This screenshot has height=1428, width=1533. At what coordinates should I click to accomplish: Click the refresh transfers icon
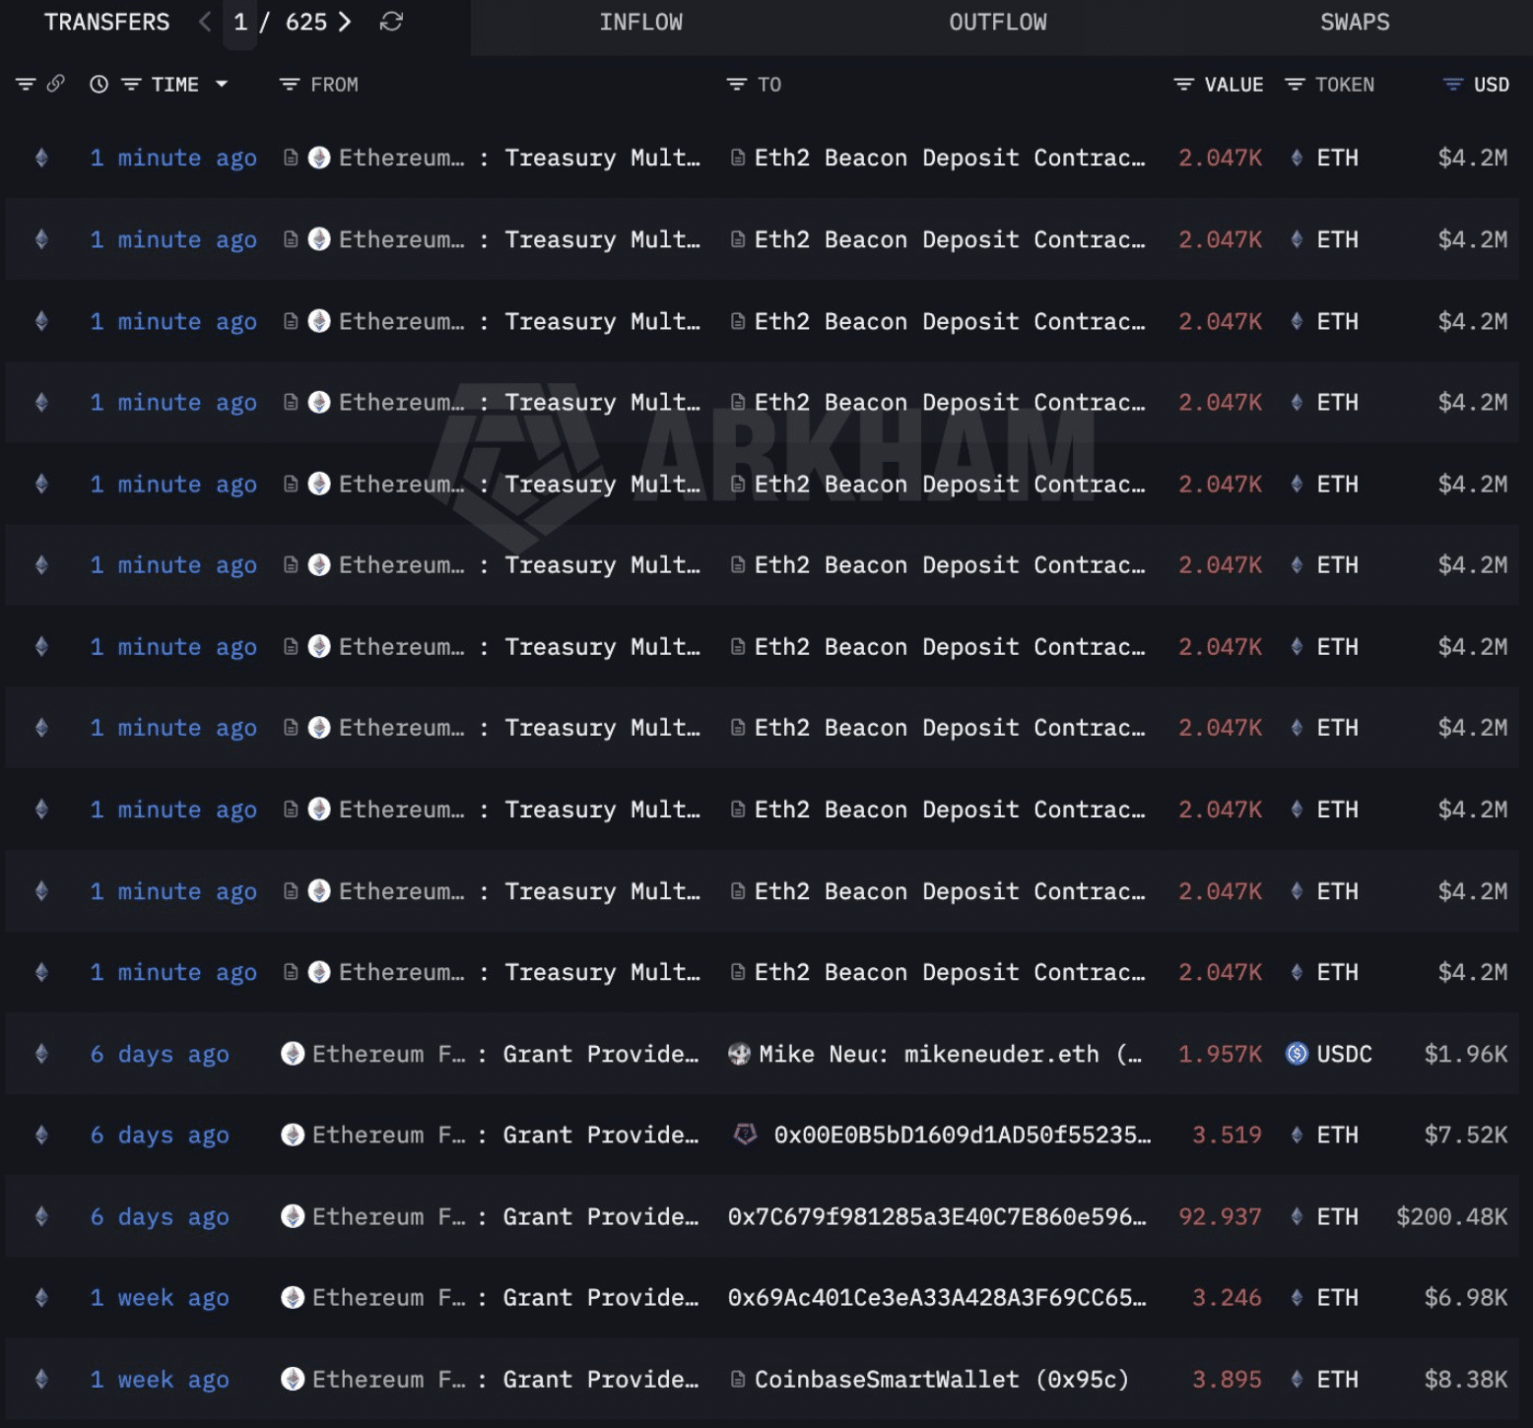point(391,22)
